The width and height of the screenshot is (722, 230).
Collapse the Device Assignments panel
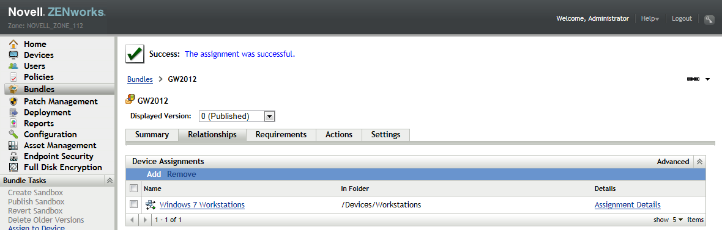(699, 162)
